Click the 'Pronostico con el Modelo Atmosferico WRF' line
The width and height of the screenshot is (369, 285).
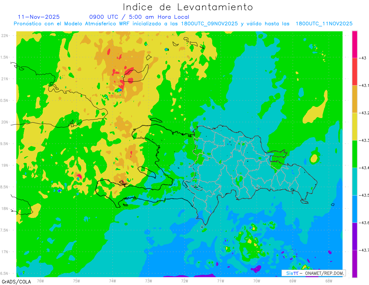pyautogui.click(x=183, y=24)
